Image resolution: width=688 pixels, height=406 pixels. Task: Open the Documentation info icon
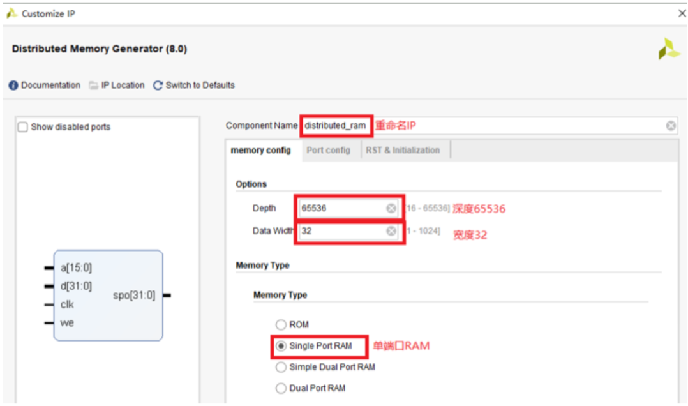click(x=13, y=86)
